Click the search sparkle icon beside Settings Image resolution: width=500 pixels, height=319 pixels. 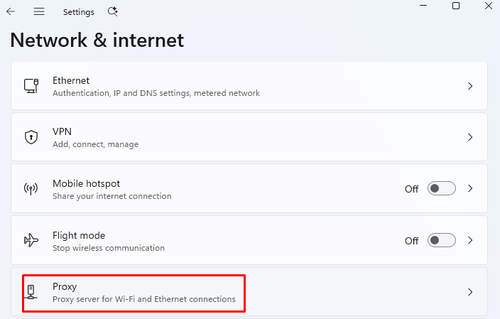[x=112, y=12]
